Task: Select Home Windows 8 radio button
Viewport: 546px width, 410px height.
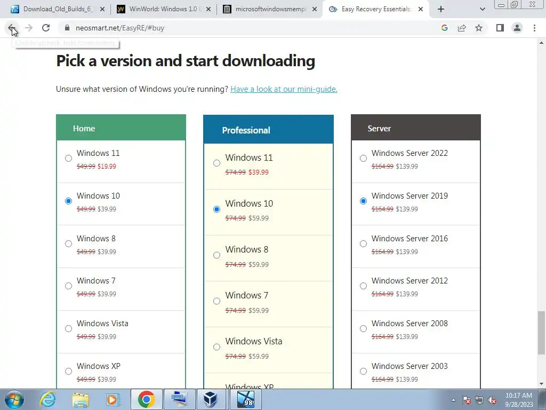Action: point(69,243)
